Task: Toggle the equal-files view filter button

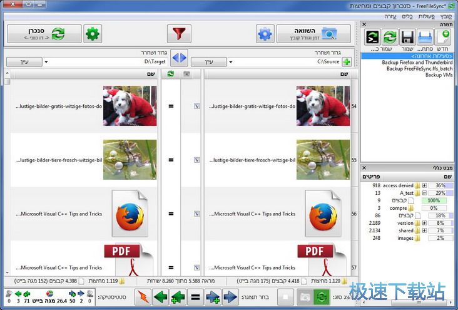Action: click(x=196, y=296)
